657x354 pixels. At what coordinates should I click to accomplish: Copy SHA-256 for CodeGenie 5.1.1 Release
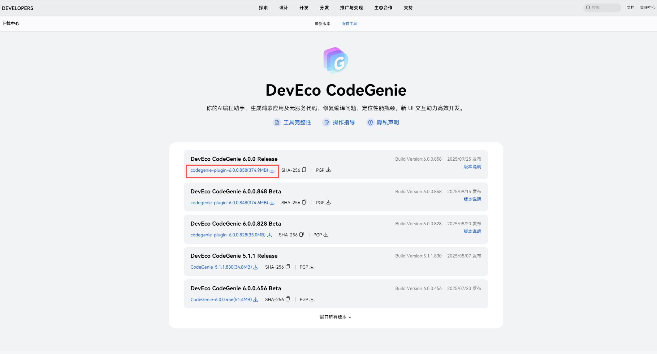[x=288, y=267]
